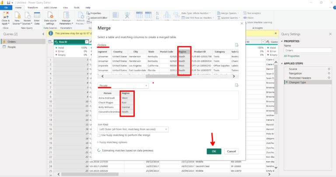Open Text Analytics AI insight
The height and width of the screenshot is (177, 336).
(x=252, y=13)
